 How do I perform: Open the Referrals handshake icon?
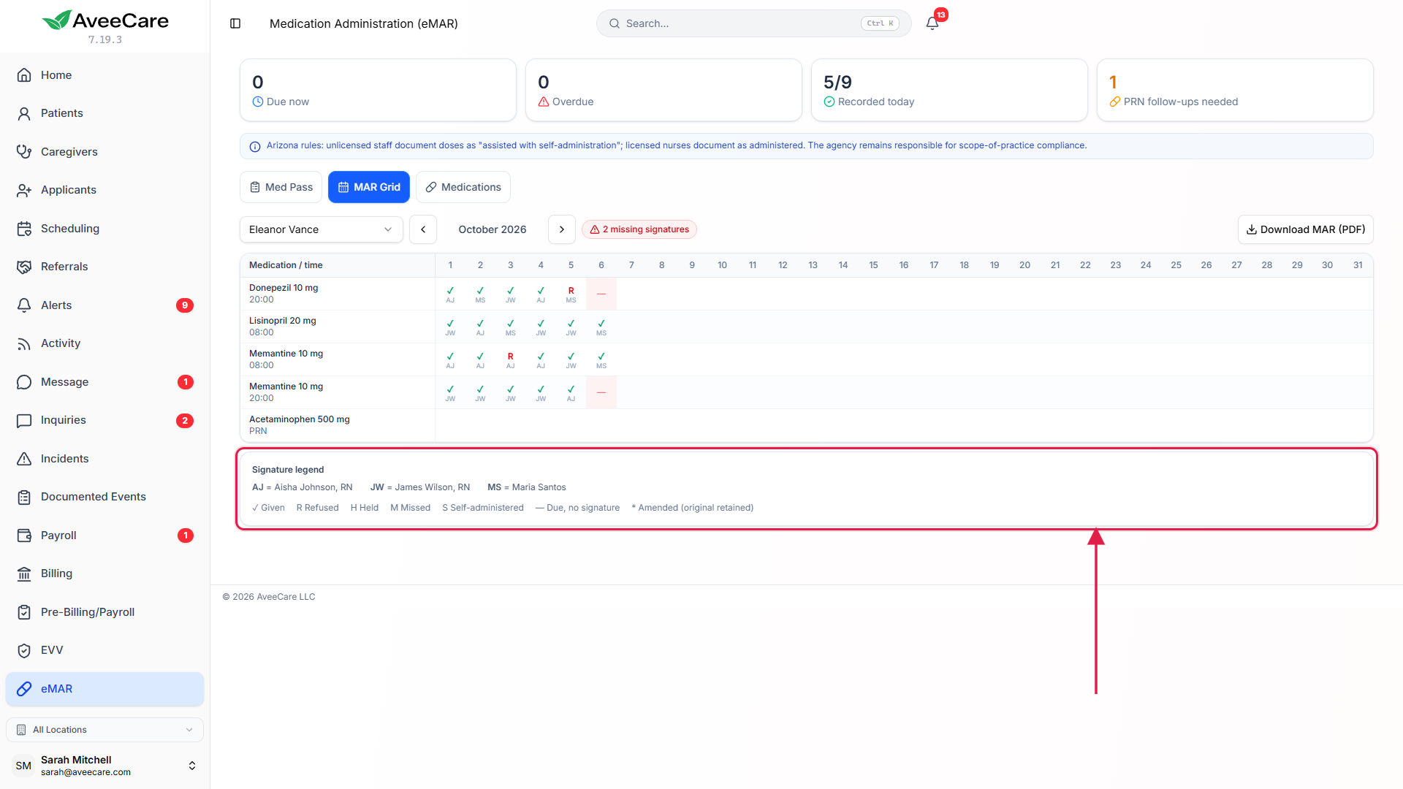tap(24, 267)
